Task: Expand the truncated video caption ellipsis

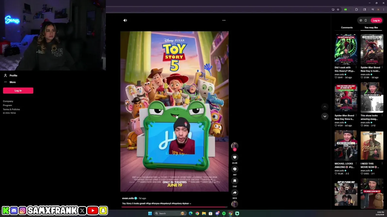Action: (x=190, y=203)
